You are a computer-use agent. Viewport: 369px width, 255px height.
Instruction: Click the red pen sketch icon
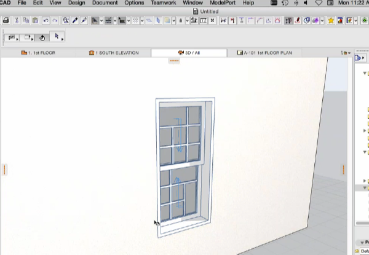(298, 21)
